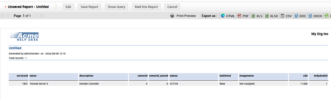Click Mail this Report button

click(x=146, y=7)
